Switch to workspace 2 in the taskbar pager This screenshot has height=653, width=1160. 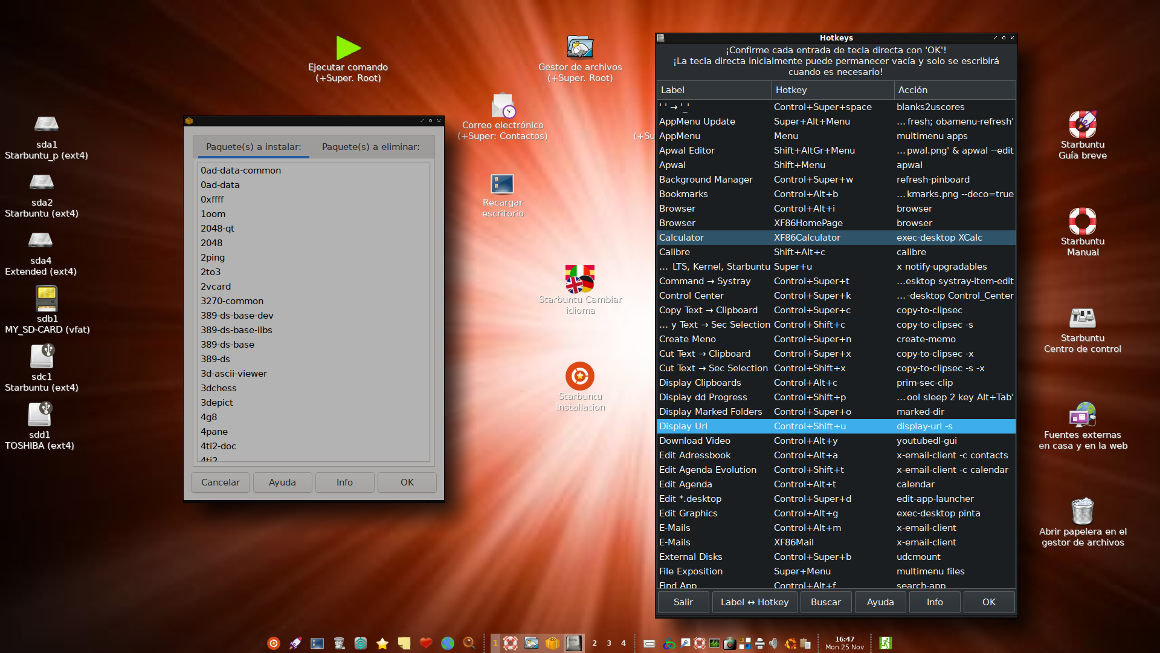[x=594, y=643]
